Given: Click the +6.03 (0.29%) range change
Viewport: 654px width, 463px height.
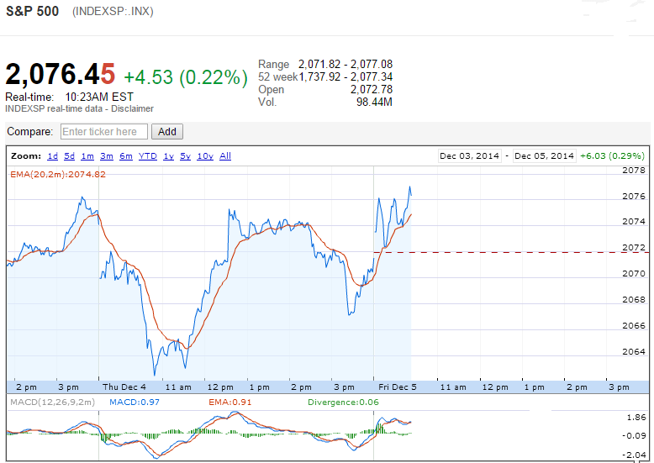Looking at the screenshot, I should [612, 156].
